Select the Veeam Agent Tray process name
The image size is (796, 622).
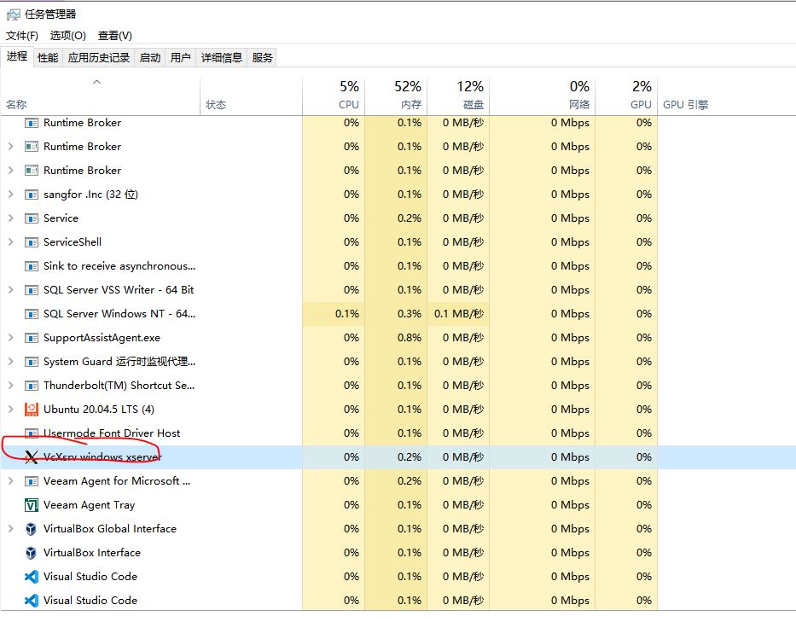click(90, 505)
